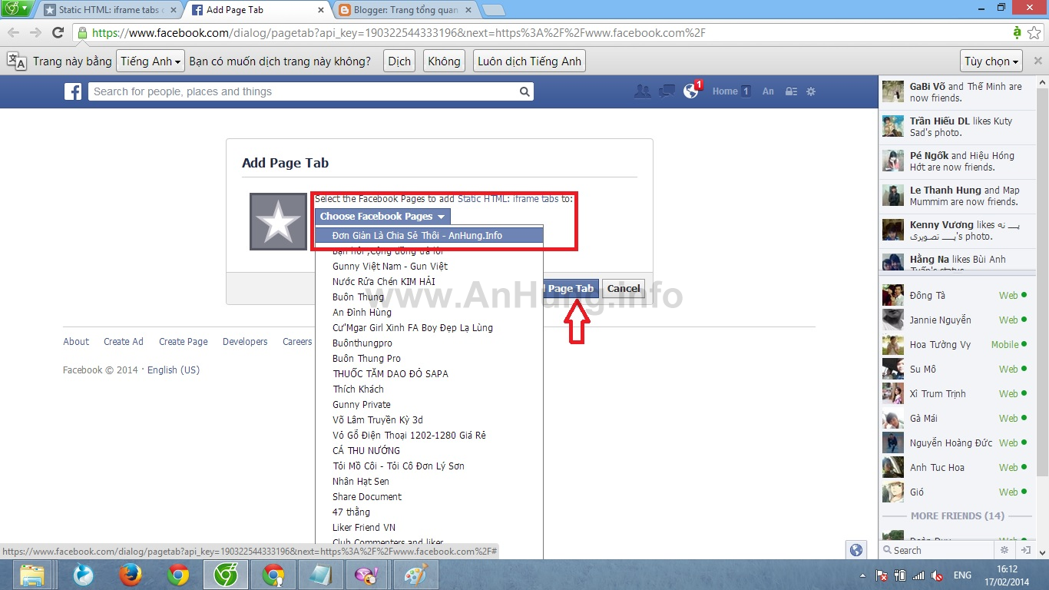Open Paint from taskbar

coord(415,575)
